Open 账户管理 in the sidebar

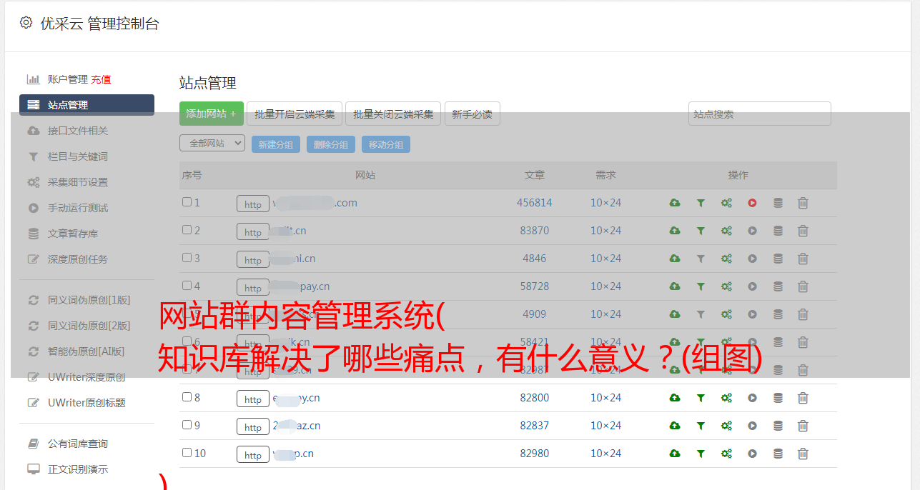click(68, 79)
